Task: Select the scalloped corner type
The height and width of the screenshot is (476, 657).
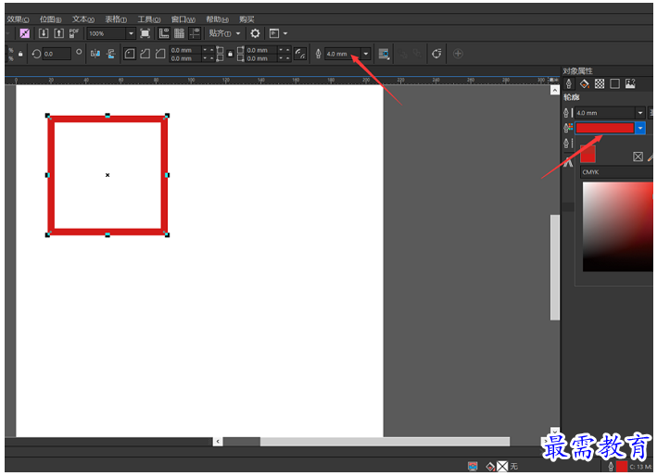Action: [145, 54]
